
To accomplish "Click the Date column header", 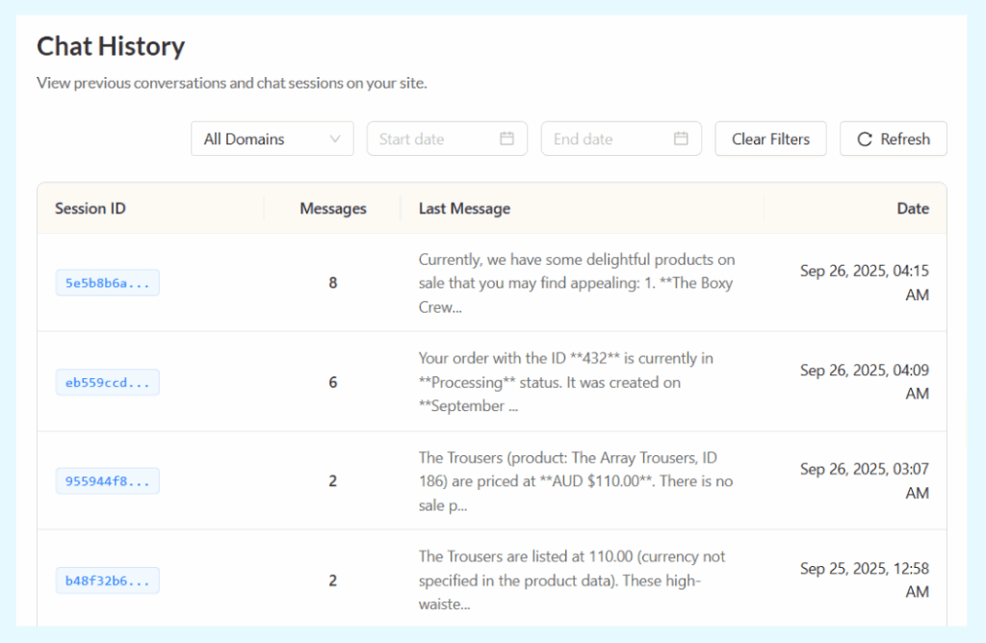I will click(912, 208).
